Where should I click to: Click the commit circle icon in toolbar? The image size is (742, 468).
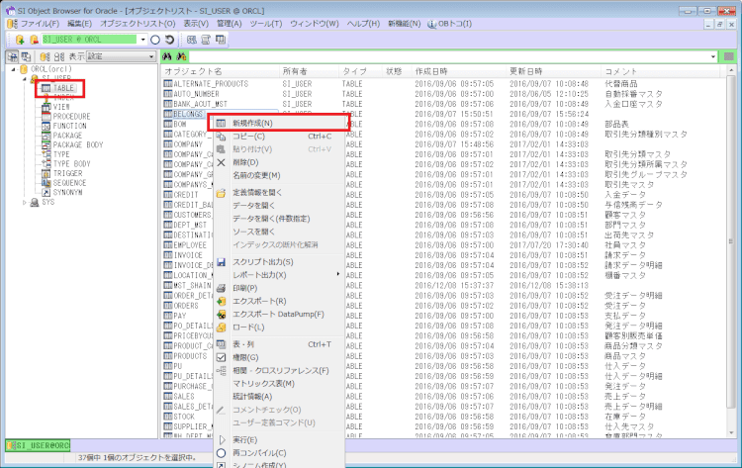155,40
